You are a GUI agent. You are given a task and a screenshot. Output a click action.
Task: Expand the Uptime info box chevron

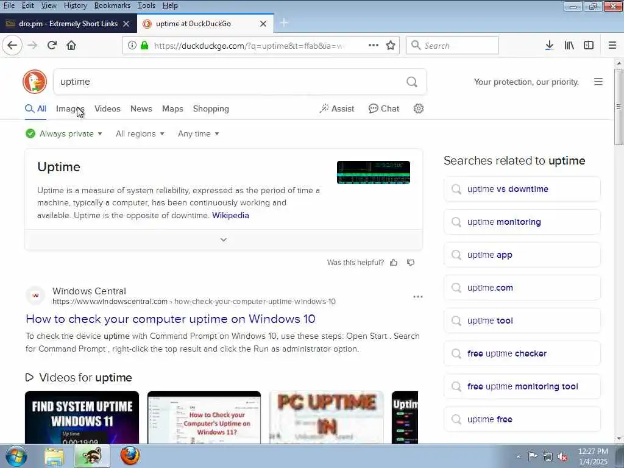point(224,239)
